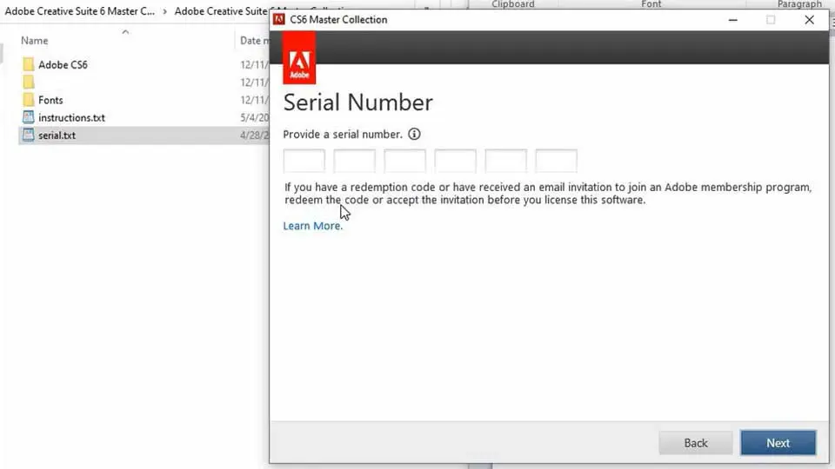Click the 'Provide a serial number.' label
This screenshot has width=835, height=469.
(343, 134)
